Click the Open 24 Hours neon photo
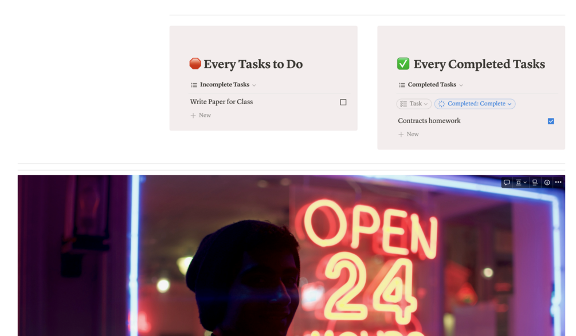The width and height of the screenshot is (576, 336). tap(291, 256)
